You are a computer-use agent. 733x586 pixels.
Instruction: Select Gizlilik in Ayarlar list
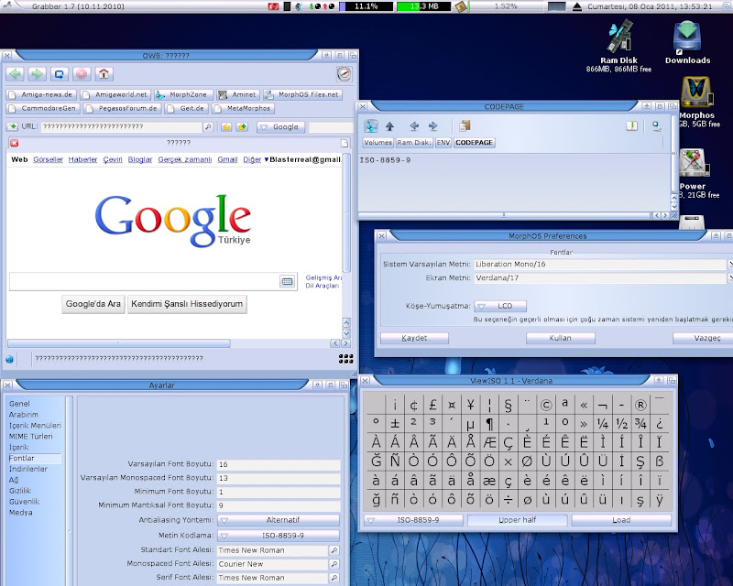coord(20,491)
